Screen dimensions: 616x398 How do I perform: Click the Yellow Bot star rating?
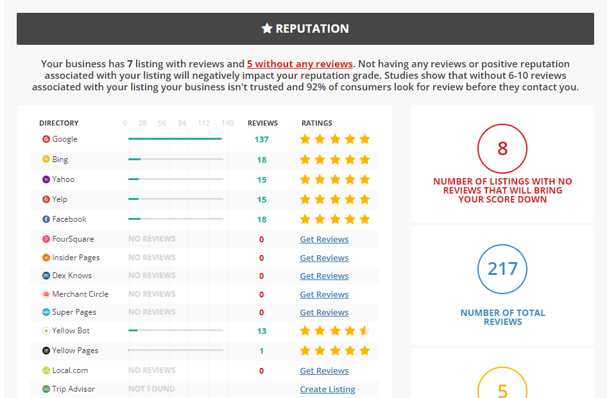tap(334, 331)
